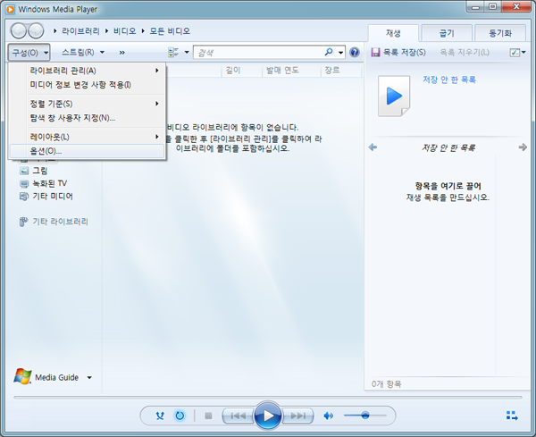The image size is (536, 437).
Task: Show more commands with » chevron
Action: click(x=122, y=53)
